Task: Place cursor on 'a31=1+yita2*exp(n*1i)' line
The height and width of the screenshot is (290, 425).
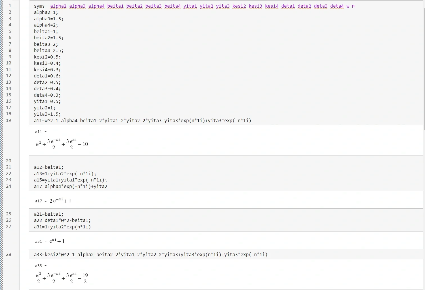Action: (62, 227)
